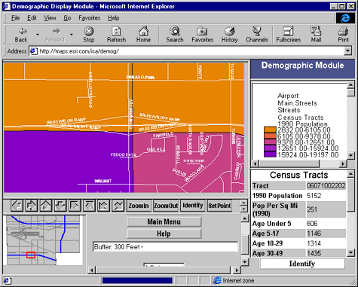The image size is (358, 287).
Task: Open the Favorites menu
Action: pyautogui.click(x=90, y=18)
